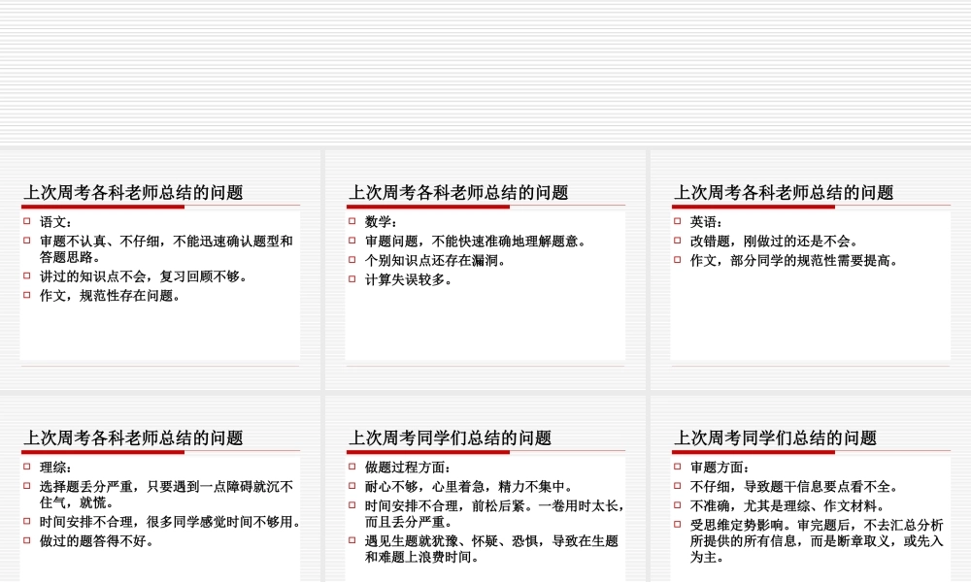Select the line 不仔细，导致题干信息要点看不全。

tap(794, 487)
